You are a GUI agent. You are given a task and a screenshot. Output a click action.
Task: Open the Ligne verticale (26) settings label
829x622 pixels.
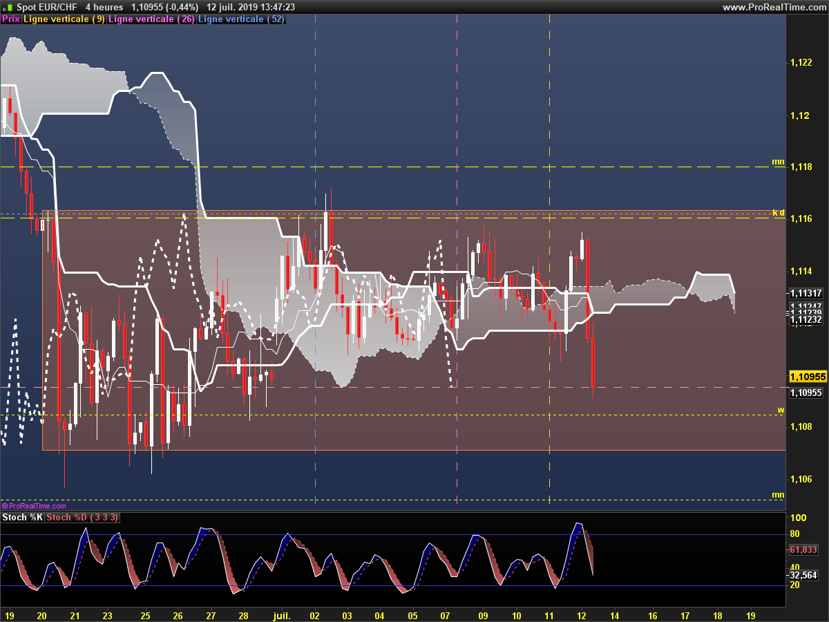coord(151,19)
